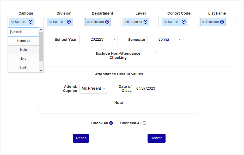
Task: Clear the List Name All Selected tag
Action: (x=222, y=22)
